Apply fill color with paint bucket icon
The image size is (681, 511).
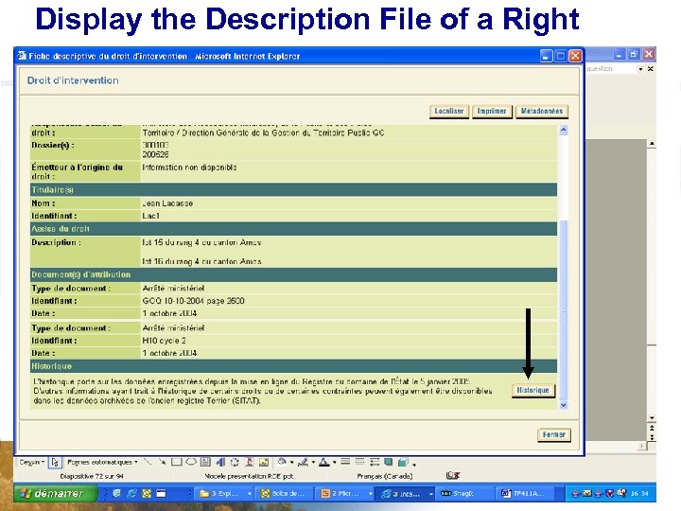(282, 462)
